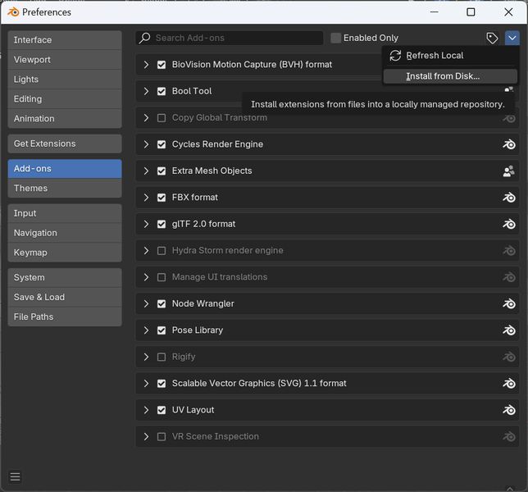Open the System preferences section
This screenshot has height=492, width=528.
pyautogui.click(x=65, y=277)
